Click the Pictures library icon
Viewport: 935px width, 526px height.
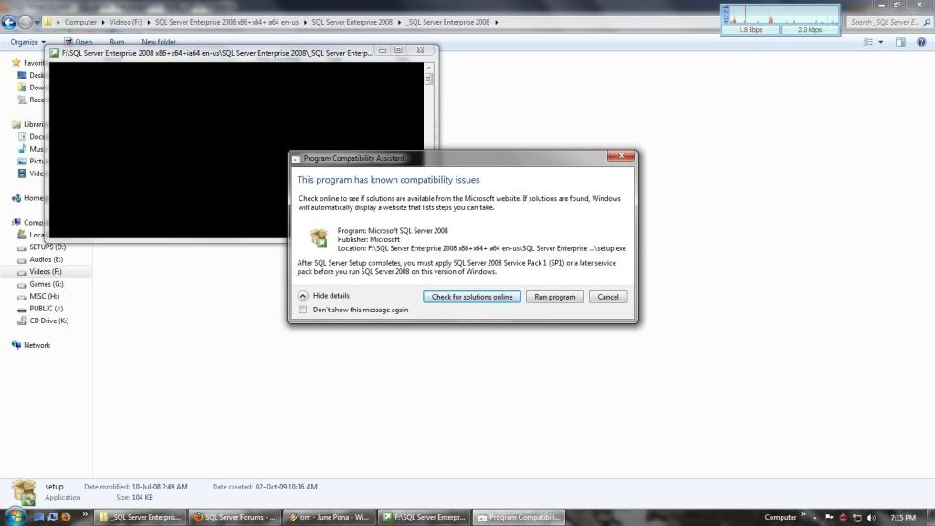[22, 161]
